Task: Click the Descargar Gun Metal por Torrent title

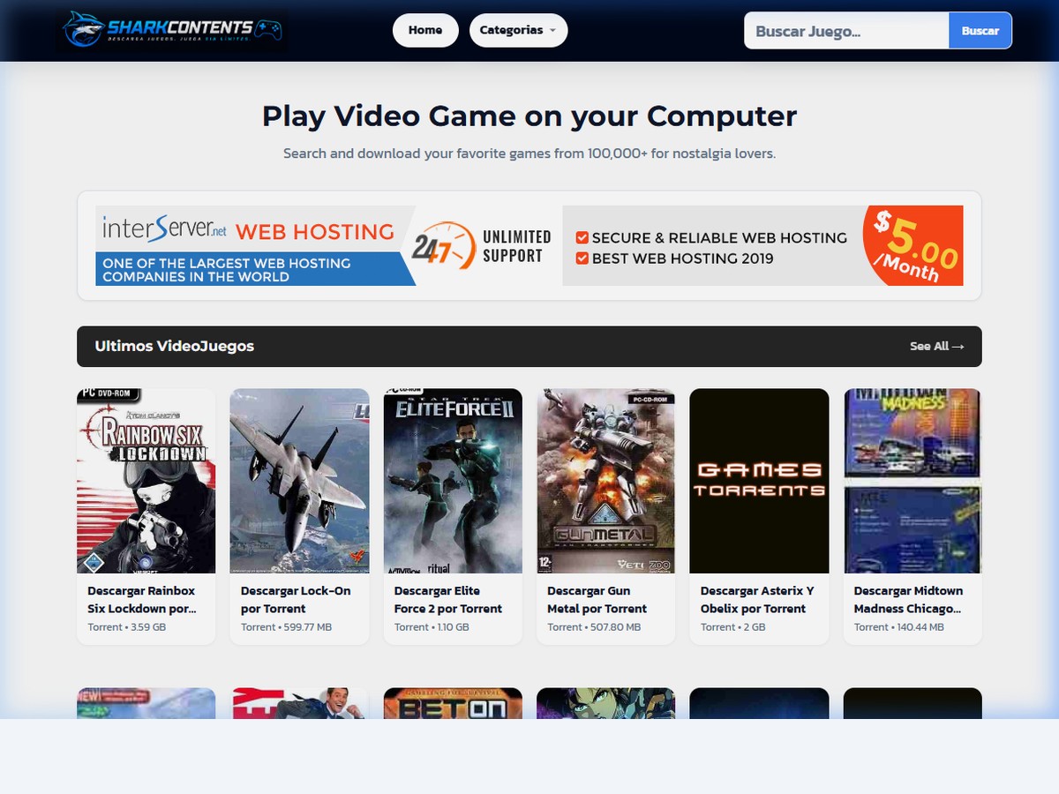Action: click(x=597, y=600)
